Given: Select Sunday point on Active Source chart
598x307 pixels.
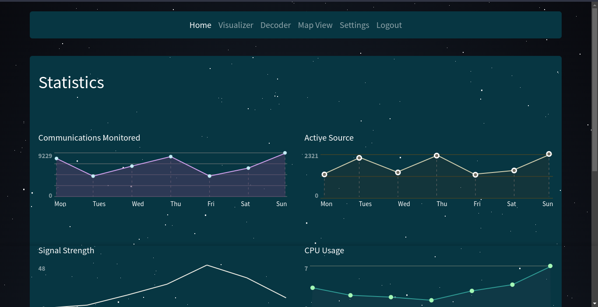Looking at the screenshot, I should pyautogui.click(x=549, y=154).
